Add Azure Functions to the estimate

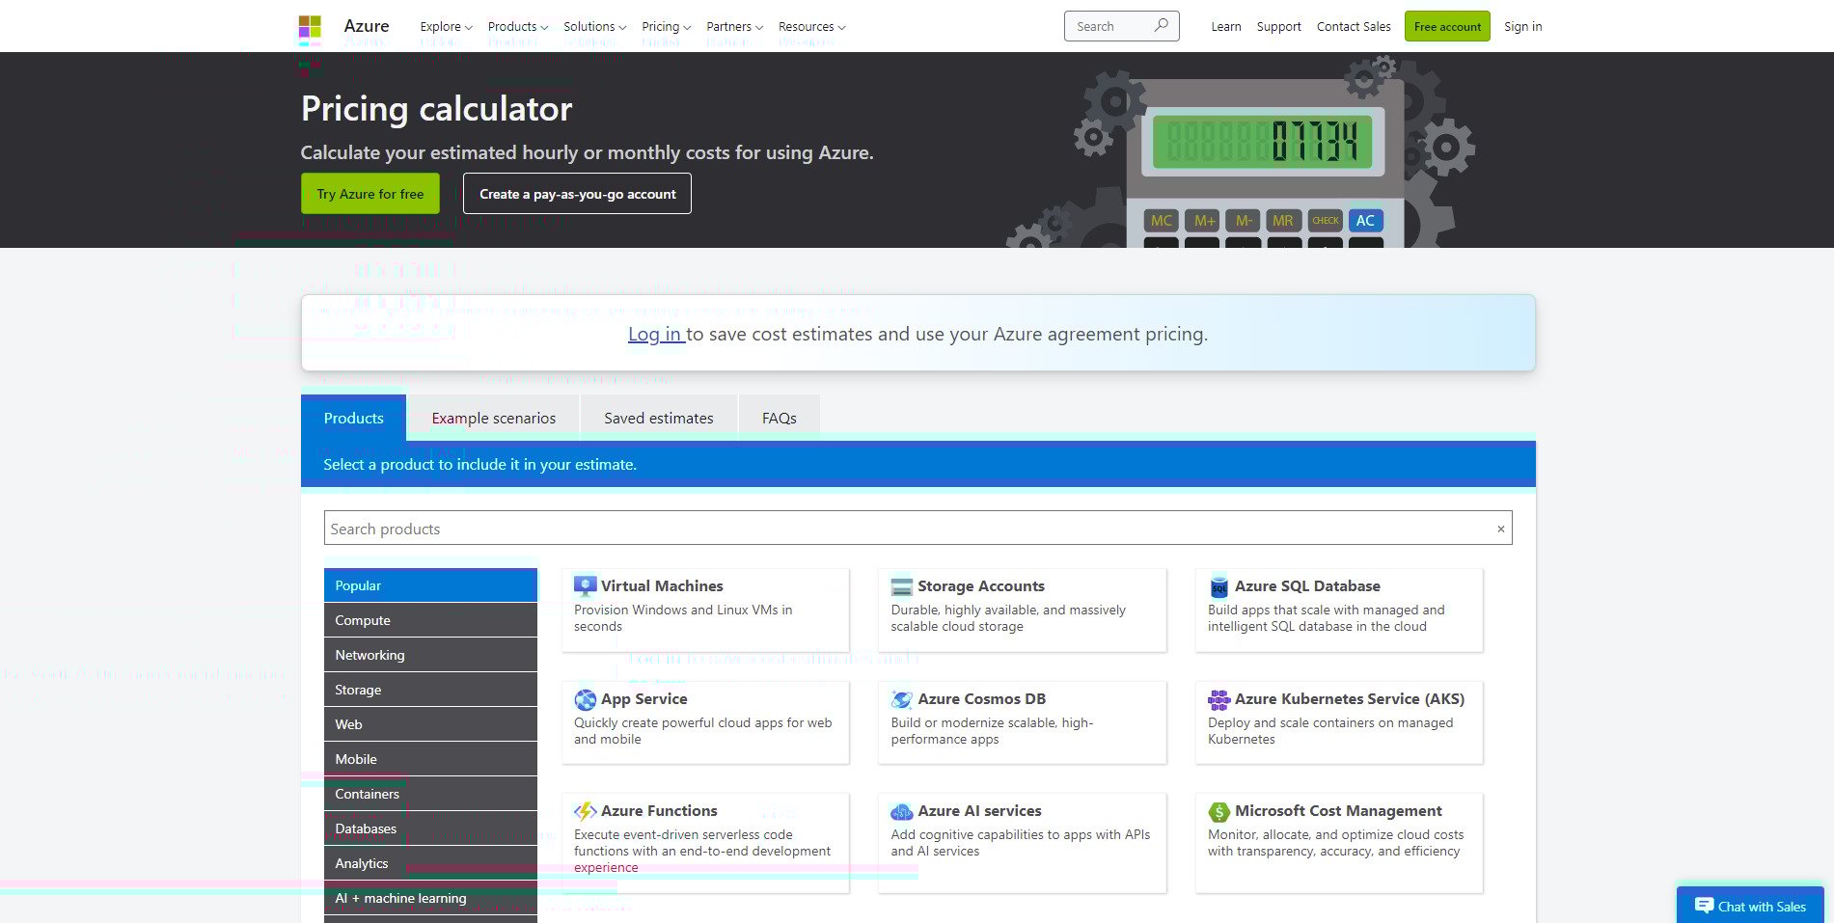[x=705, y=843]
